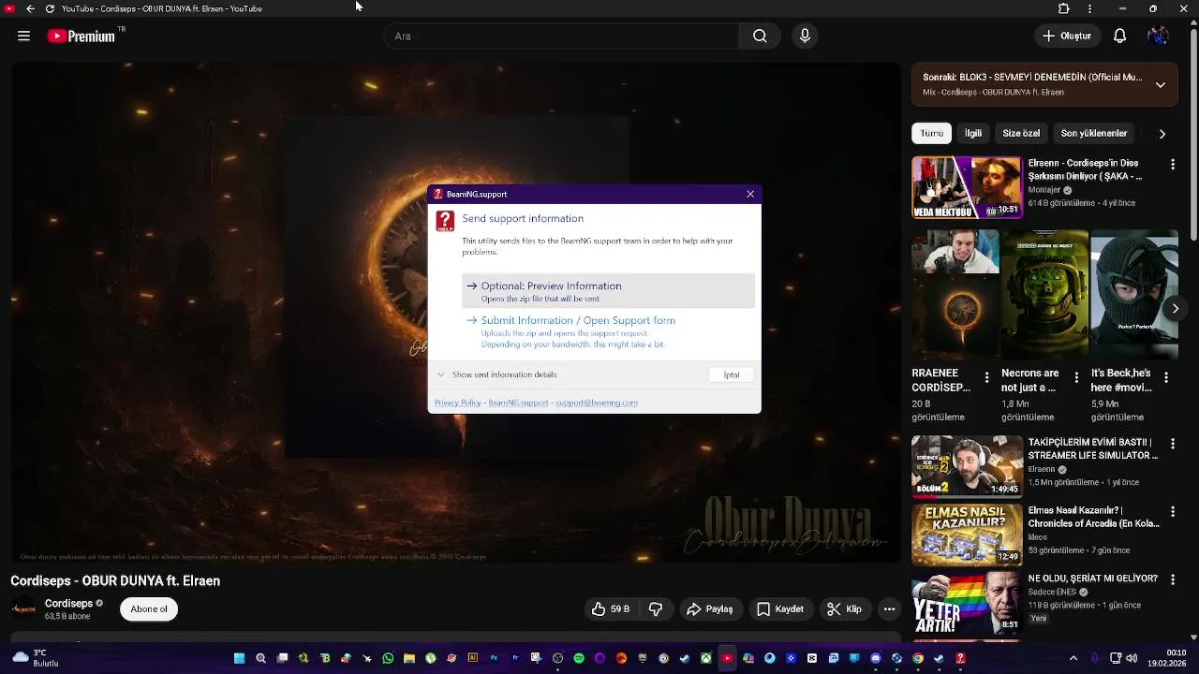Click the search magnifier button
The width and height of the screenshot is (1199, 674).
pyautogui.click(x=760, y=36)
